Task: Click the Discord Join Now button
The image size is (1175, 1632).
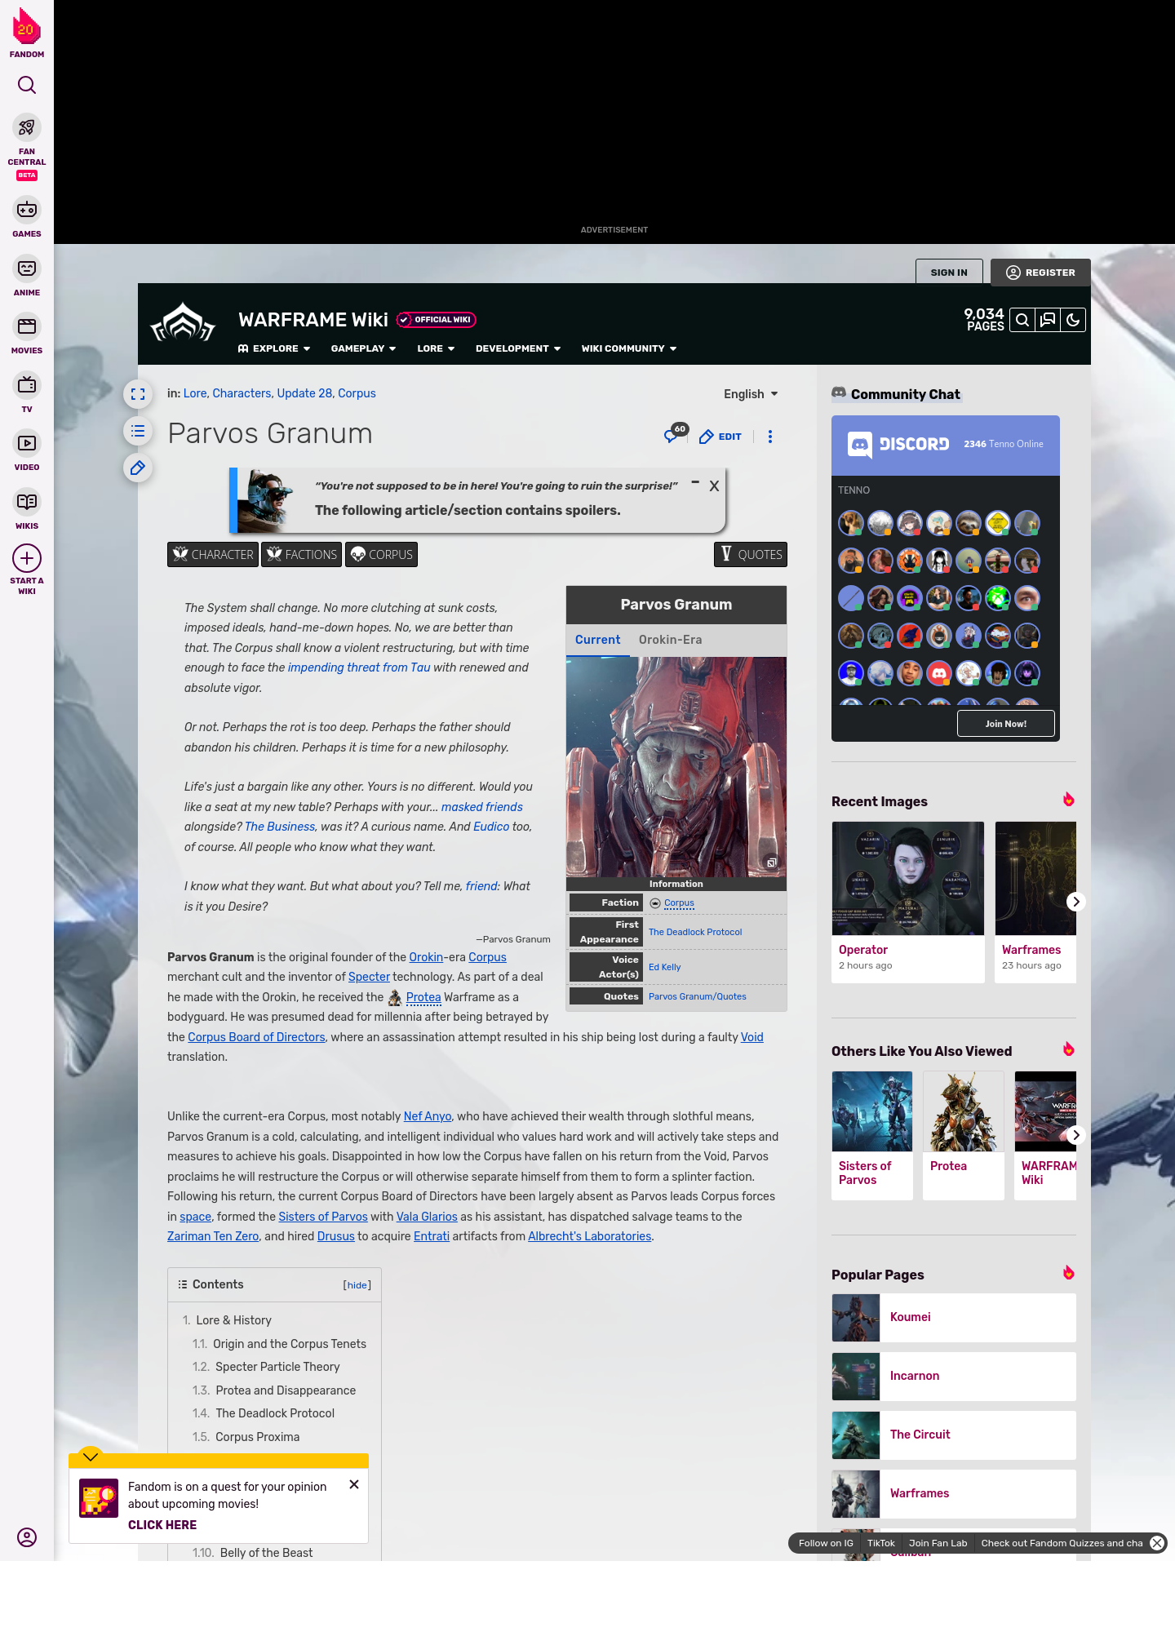Action: tap(1005, 724)
